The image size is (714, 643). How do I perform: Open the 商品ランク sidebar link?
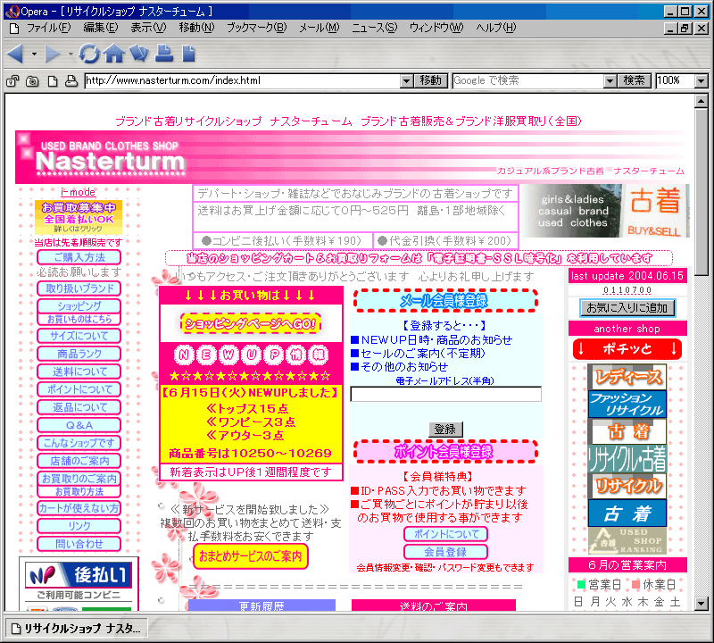79,354
